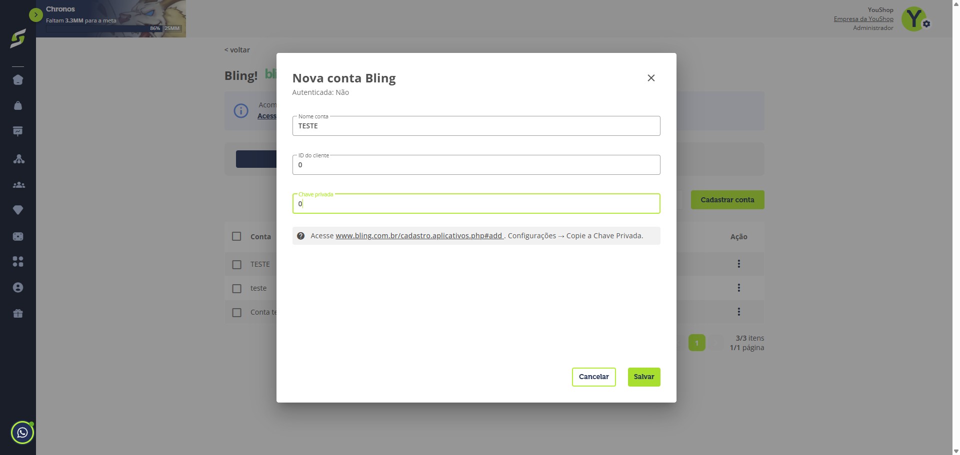960x455 pixels.
Task: Open the people group sidebar icon
Action: point(18,185)
